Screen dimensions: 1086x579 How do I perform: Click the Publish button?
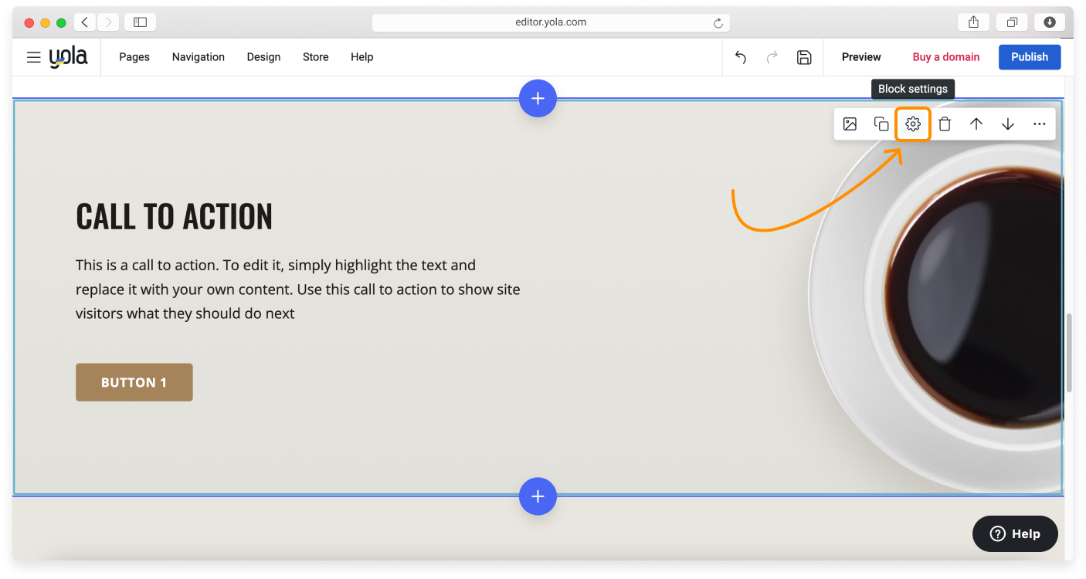click(1030, 57)
